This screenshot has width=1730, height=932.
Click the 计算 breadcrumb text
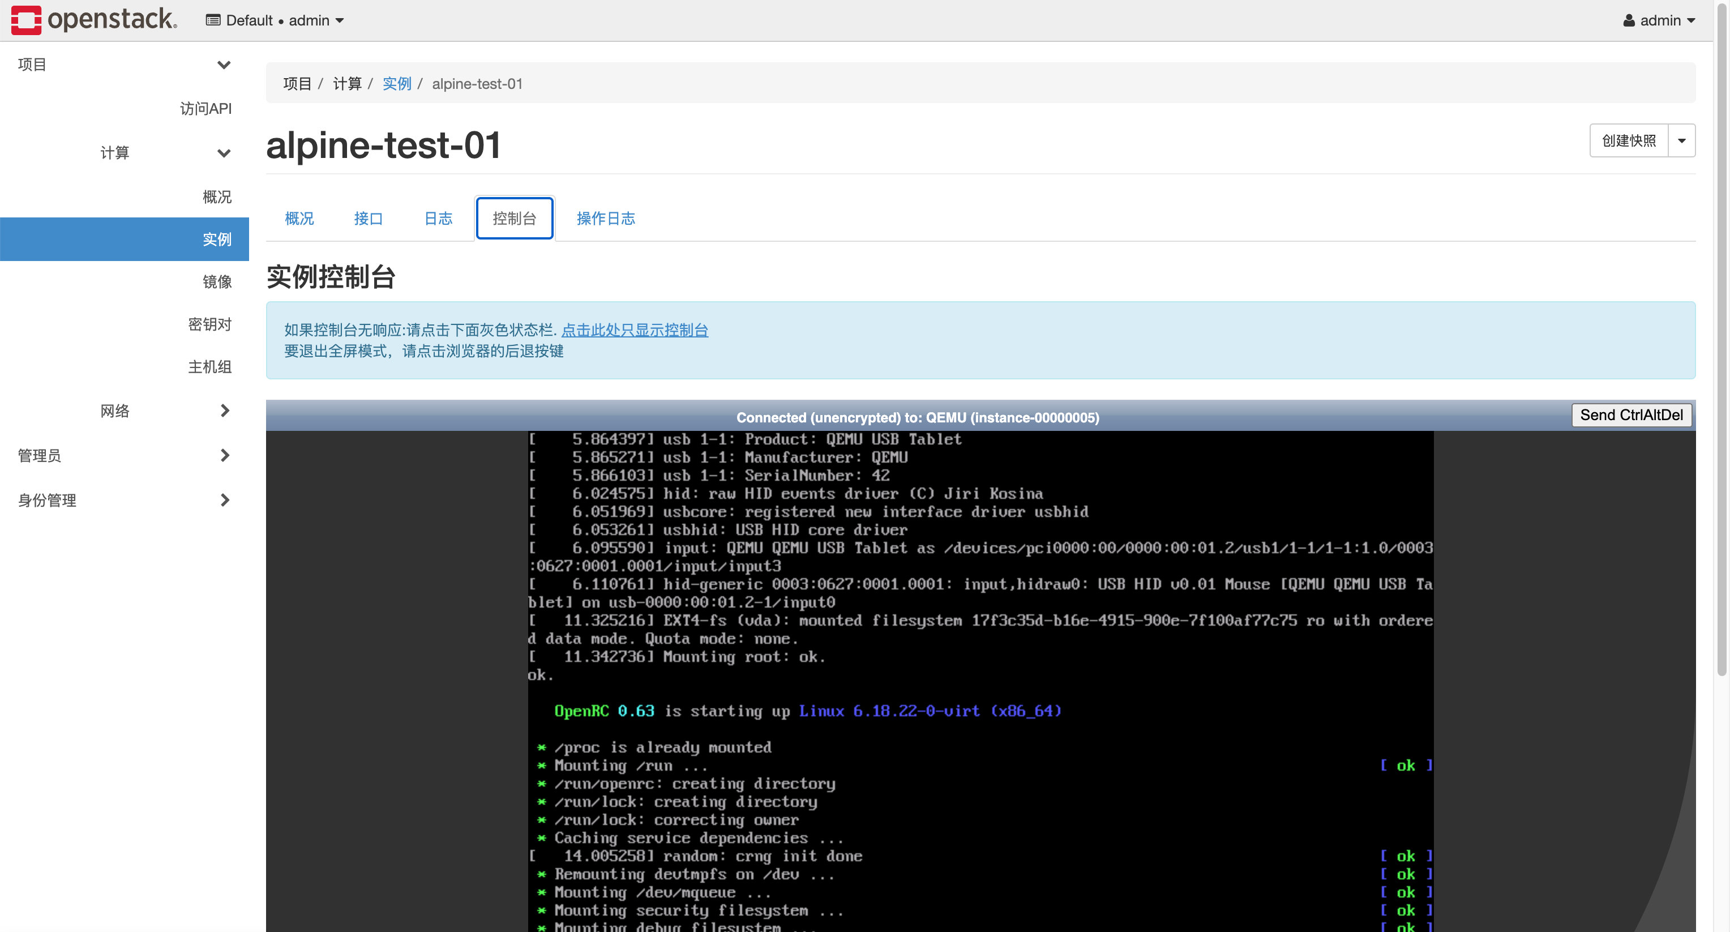347,83
